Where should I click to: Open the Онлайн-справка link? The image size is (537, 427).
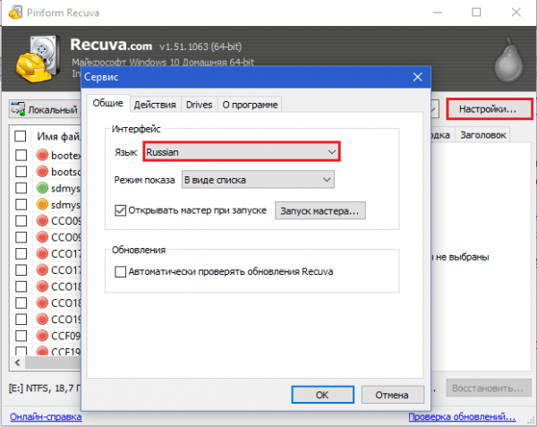(46, 417)
